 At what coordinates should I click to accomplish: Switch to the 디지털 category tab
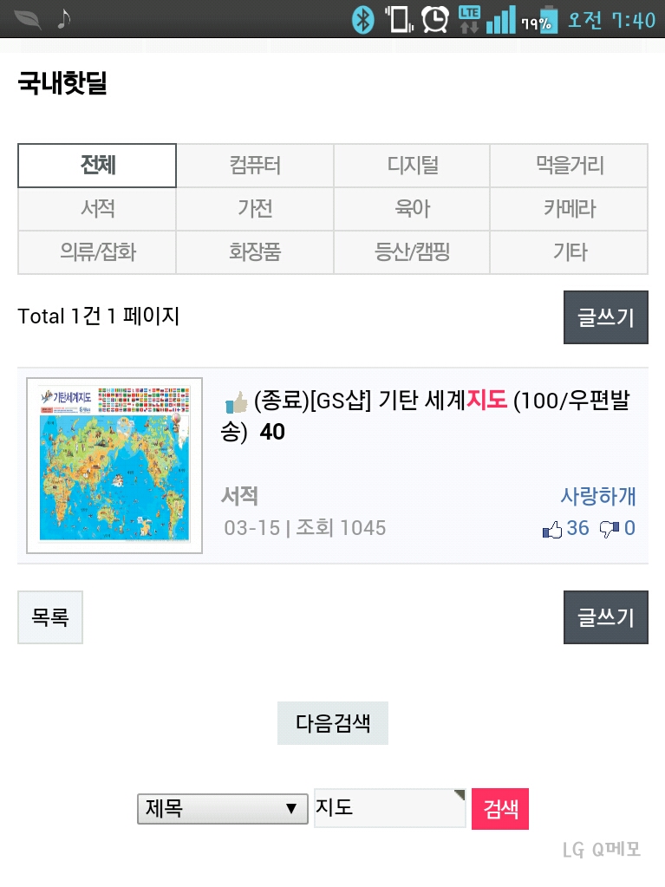412,166
